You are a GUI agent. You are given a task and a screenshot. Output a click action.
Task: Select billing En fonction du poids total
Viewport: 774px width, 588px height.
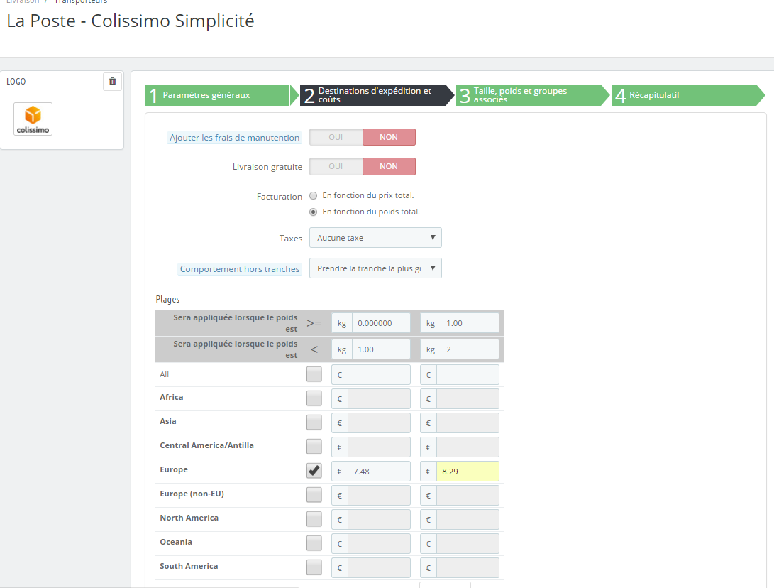point(313,212)
